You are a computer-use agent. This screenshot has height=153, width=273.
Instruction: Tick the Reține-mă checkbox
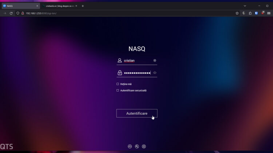[118, 84]
